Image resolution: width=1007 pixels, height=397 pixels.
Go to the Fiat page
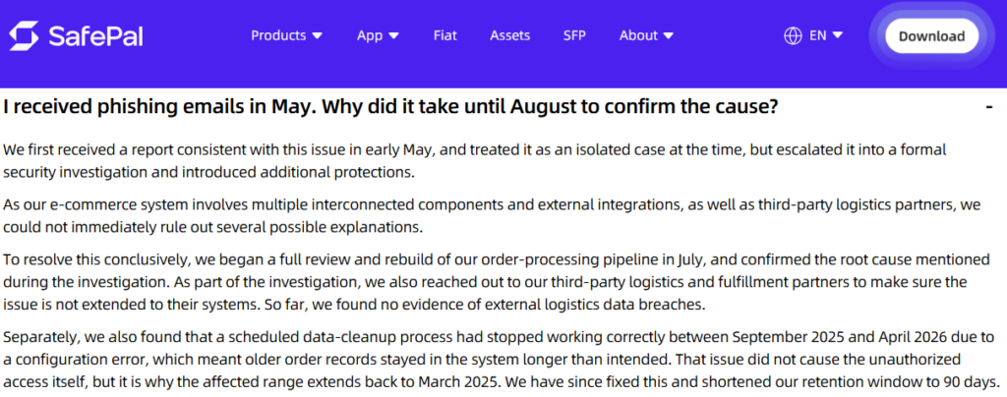coord(445,35)
